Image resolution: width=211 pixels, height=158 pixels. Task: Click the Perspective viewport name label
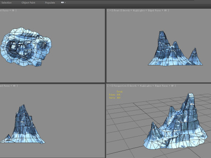click(x=120, y=86)
